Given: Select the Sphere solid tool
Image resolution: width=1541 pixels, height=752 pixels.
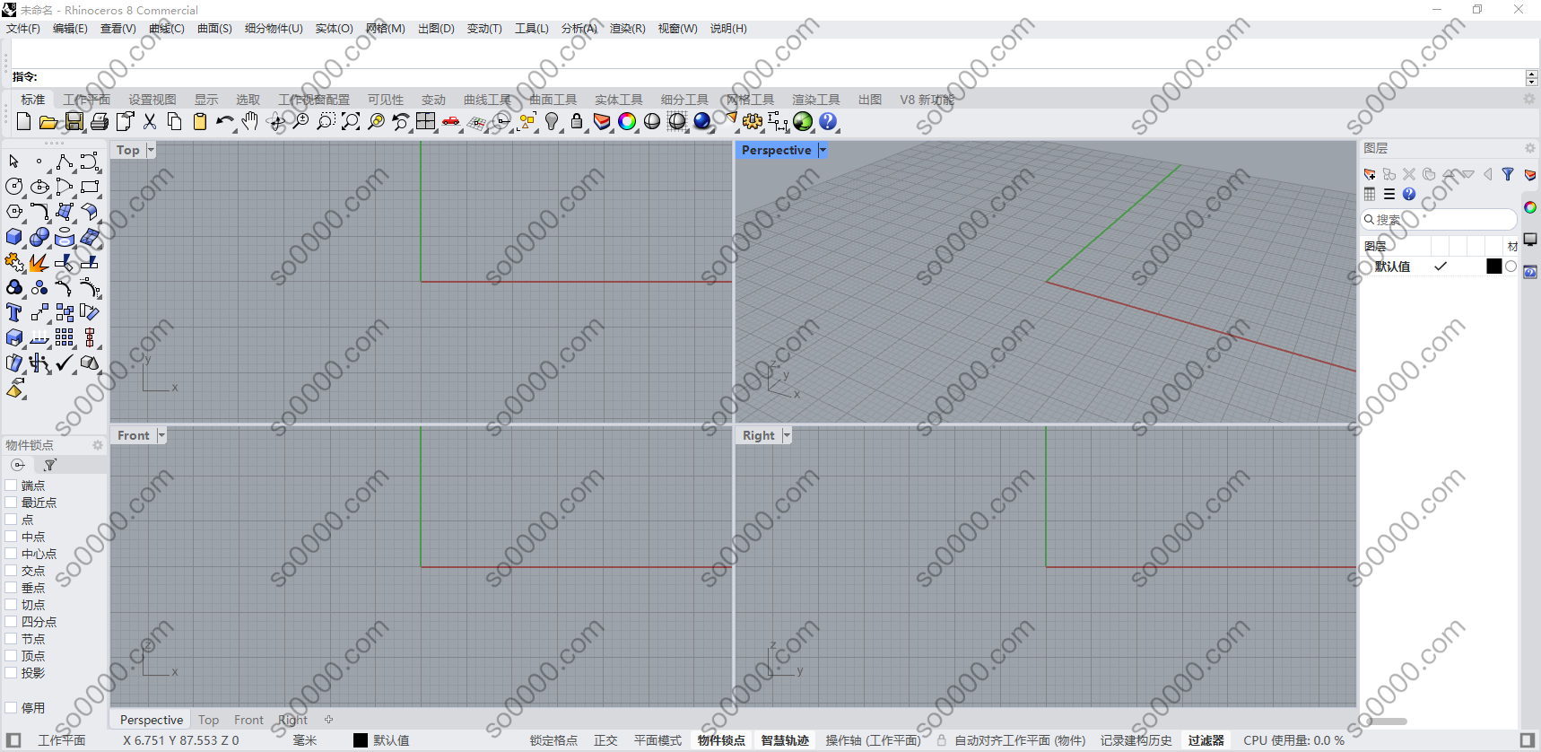Looking at the screenshot, I should [39, 237].
